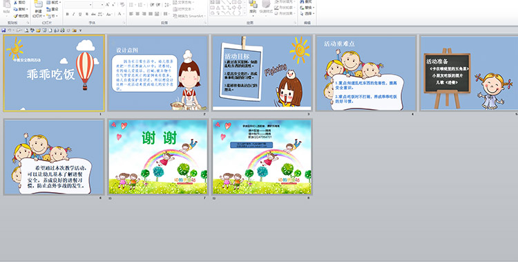Click the Format Painter (格式刷) button

21,16
